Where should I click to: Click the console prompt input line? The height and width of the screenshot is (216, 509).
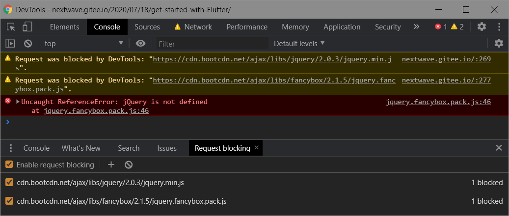(x=254, y=122)
